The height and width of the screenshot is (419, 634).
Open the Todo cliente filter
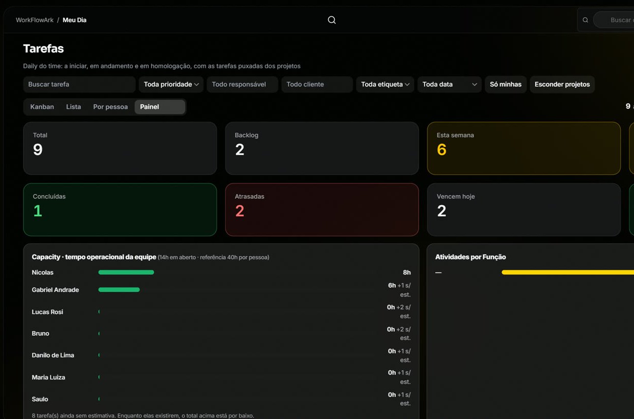pyautogui.click(x=317, y=84)
